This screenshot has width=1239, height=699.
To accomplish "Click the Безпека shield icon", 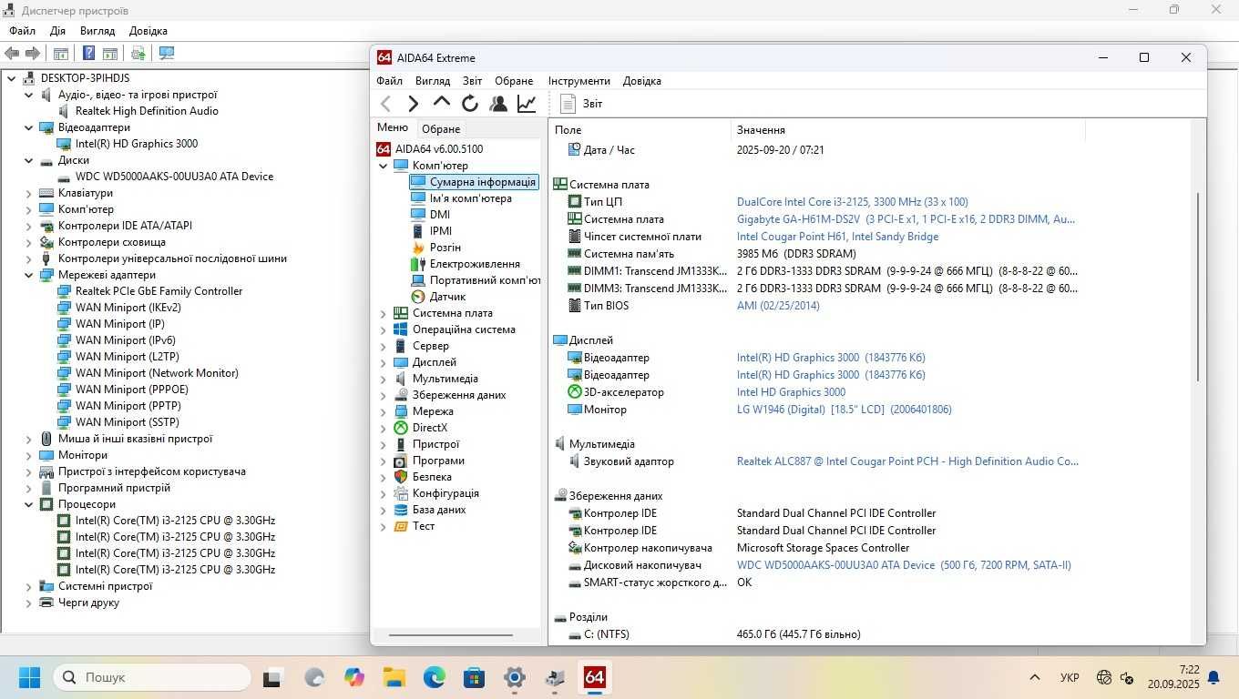I will tap(401, 477).
